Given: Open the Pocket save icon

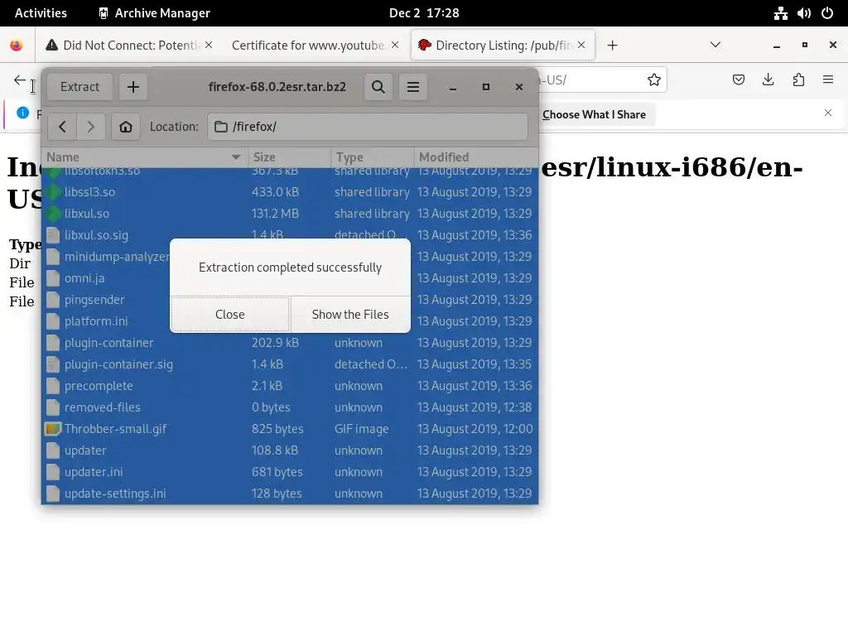Looking at the screenshot, I should [x=738, y=80].
